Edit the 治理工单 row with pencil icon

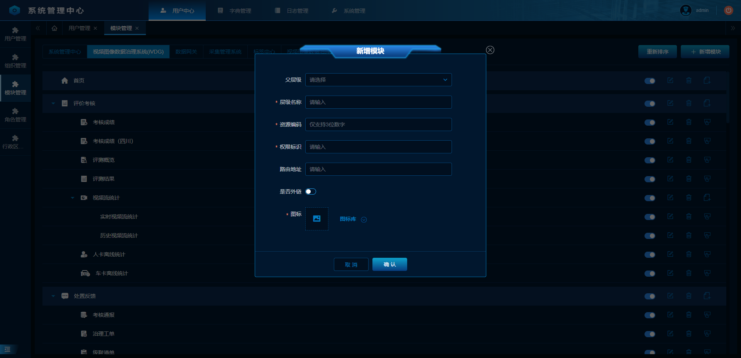click(670, 334)
